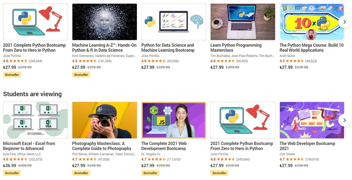Click The Python Mega Course title link
Screen dimensions: 352x180
tap(312, 48)
